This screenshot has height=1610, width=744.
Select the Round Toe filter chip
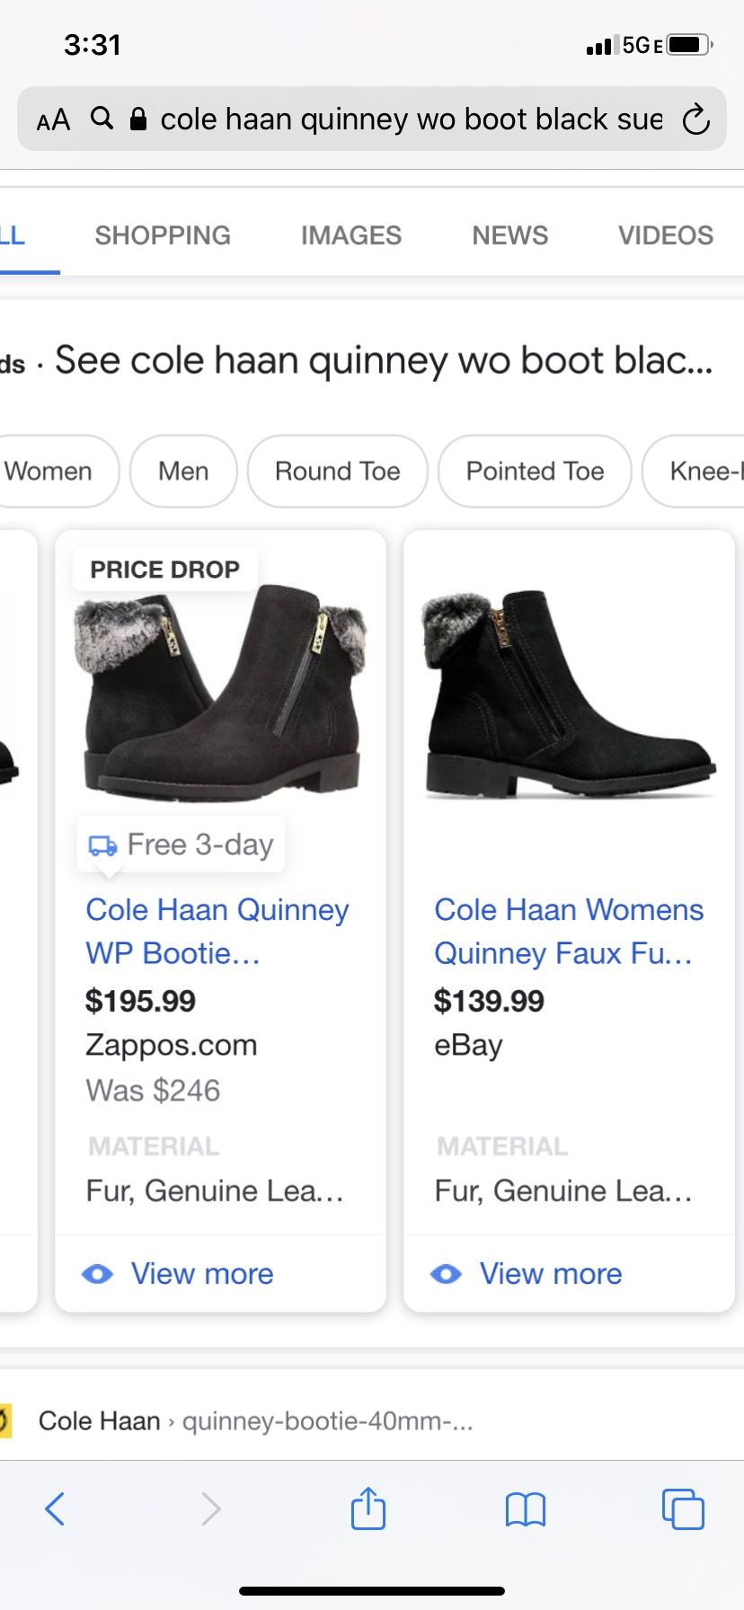pos(338,472)
